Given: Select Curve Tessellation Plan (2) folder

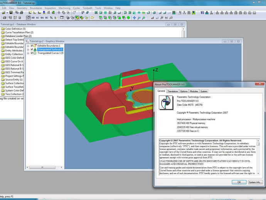Looking at the screenshot, I should pos(19,32).
